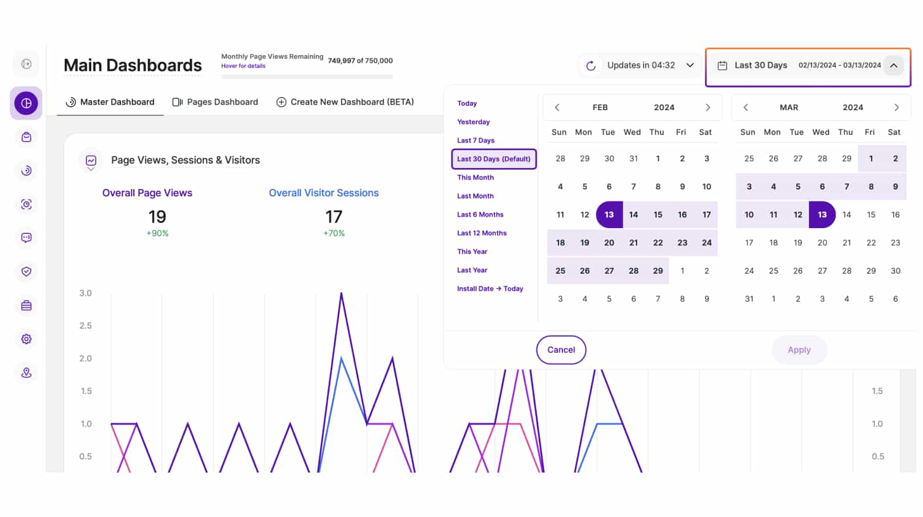The height and width of the screenshot is (517, 923).
Task: Open the briefcase sidebar icon
Action: pyautogui.click(x=26, y=305)
